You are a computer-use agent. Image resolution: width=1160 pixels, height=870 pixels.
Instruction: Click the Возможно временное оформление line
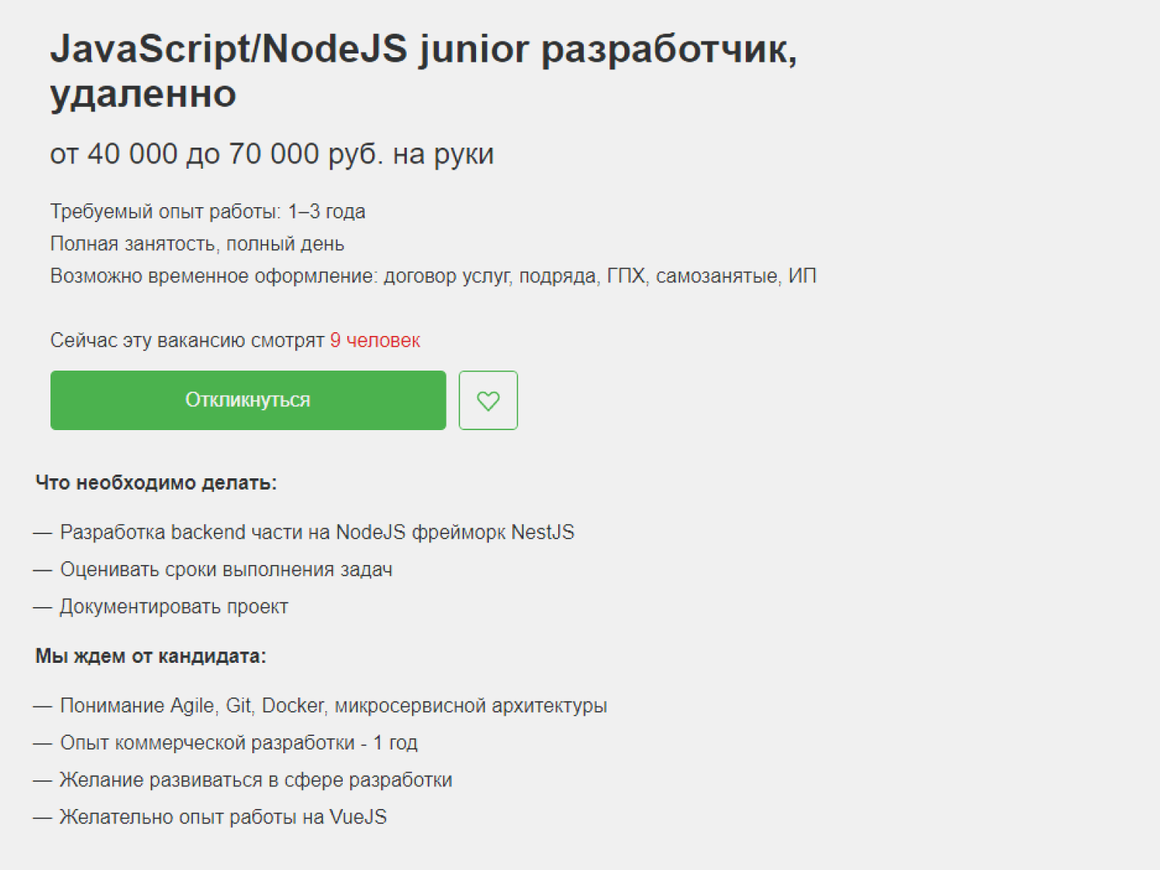coord(433,276)
